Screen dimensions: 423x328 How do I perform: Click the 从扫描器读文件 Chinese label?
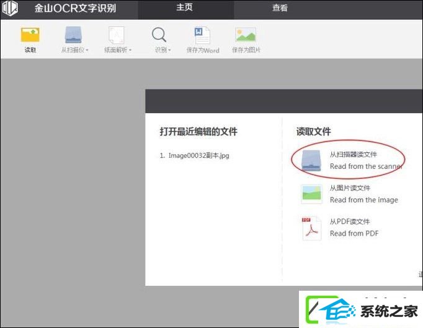pos(353,155)
